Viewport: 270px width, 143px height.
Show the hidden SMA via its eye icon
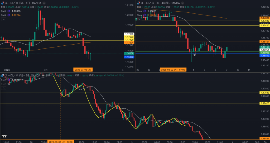pyautogui.click(x=9, y=84)
